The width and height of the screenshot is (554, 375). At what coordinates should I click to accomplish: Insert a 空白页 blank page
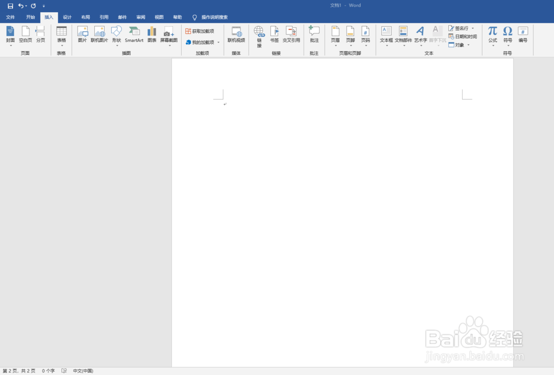[x=25, y=34]
